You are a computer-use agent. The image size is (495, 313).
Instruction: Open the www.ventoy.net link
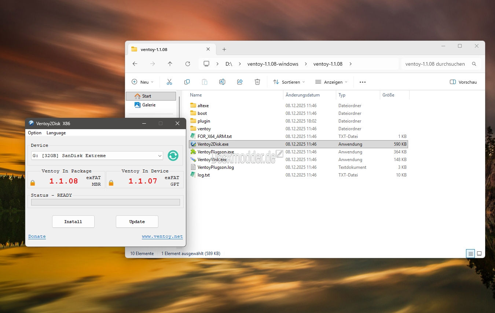tap(162, 237)
